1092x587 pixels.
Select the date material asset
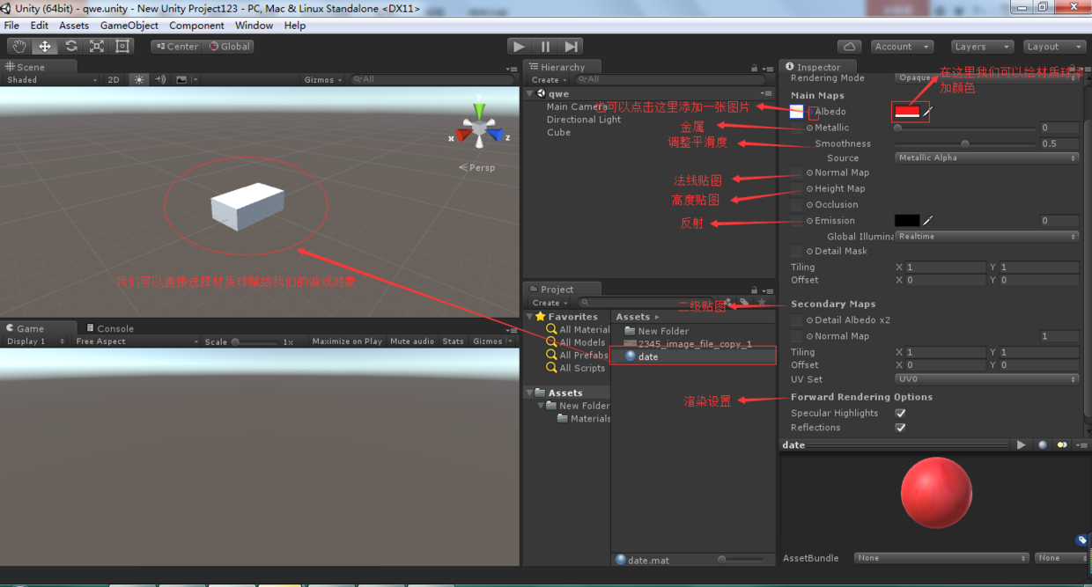point(648,356)
